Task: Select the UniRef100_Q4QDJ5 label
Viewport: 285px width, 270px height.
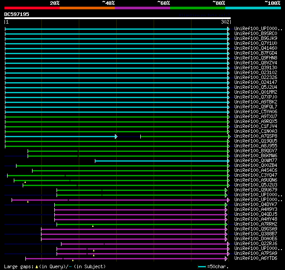Action: [256, 214]
